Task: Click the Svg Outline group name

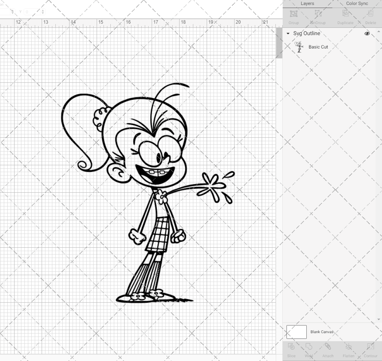Action: pyautogui.click(x=306, y=33)
